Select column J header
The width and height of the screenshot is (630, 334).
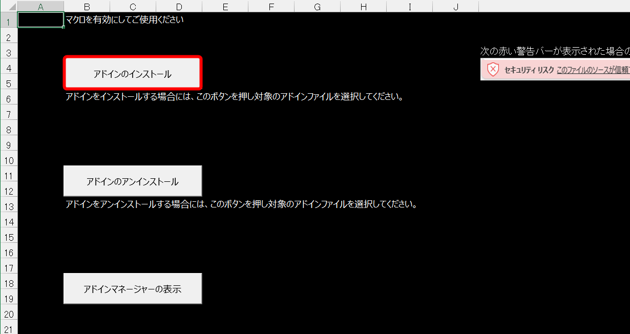click(456, 6)
